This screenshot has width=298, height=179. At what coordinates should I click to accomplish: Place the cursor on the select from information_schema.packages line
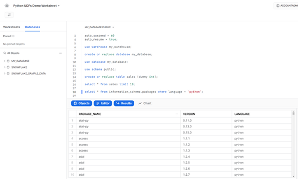[x=144, y=92]
